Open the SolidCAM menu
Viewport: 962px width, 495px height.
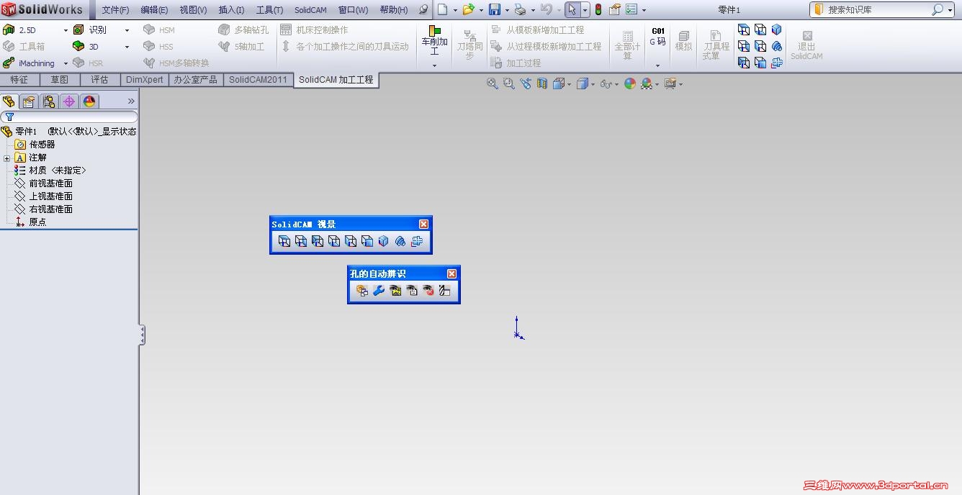(x=310, y=10)
